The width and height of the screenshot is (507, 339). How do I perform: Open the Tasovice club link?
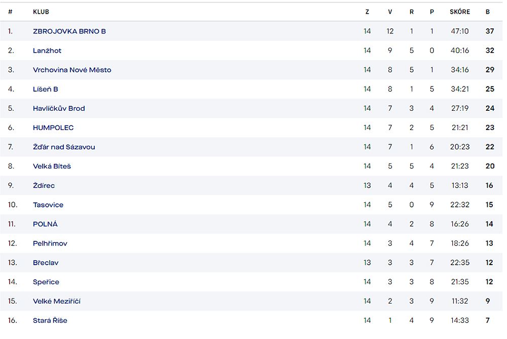48,205
